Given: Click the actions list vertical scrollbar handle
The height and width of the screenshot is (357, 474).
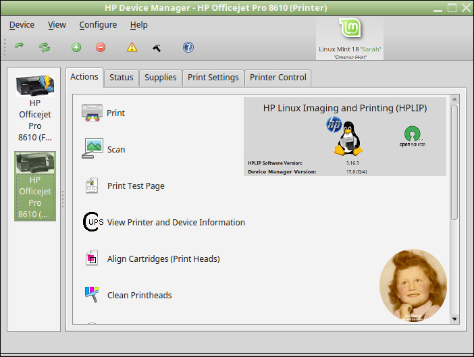Looking at the screenshot, I should 454,162.
